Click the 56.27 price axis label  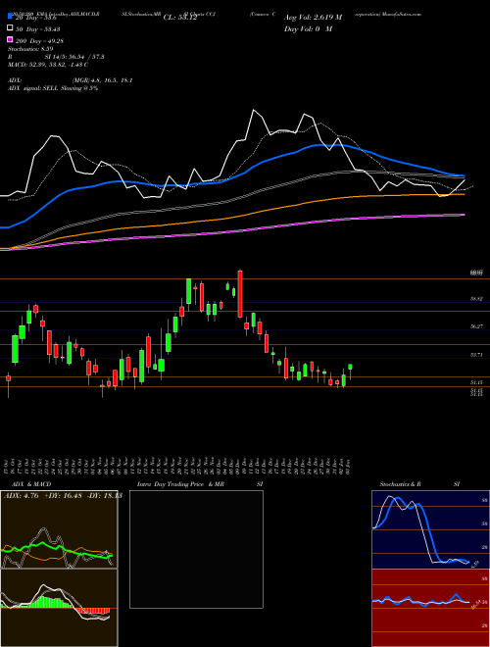point(476,326)
